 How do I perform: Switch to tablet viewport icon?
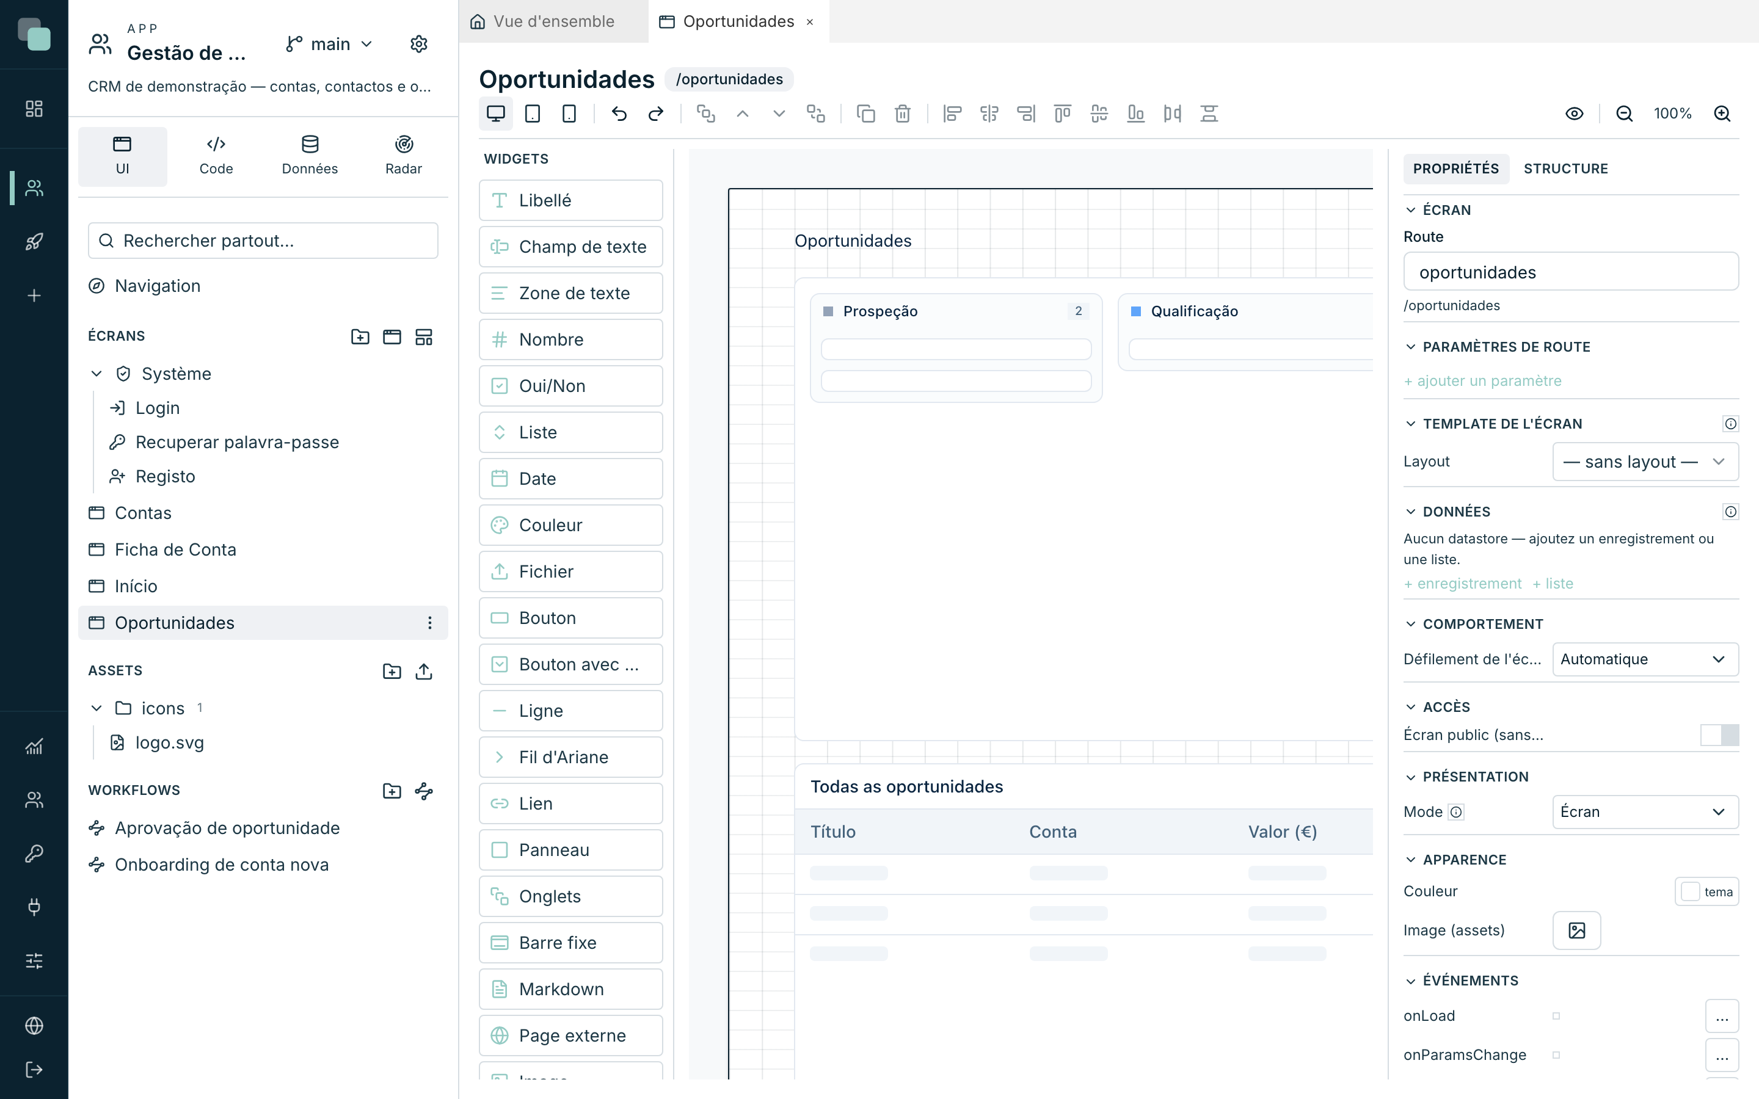(532, 114)
